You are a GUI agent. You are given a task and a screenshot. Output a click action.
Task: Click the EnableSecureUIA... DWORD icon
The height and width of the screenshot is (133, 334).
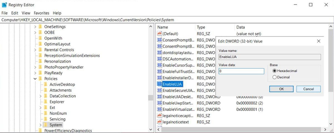[x=159, y=90]
